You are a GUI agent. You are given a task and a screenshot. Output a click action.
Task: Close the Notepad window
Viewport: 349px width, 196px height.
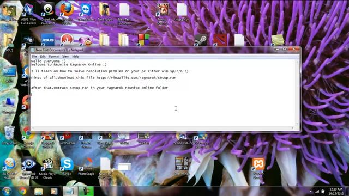[294, 49]
